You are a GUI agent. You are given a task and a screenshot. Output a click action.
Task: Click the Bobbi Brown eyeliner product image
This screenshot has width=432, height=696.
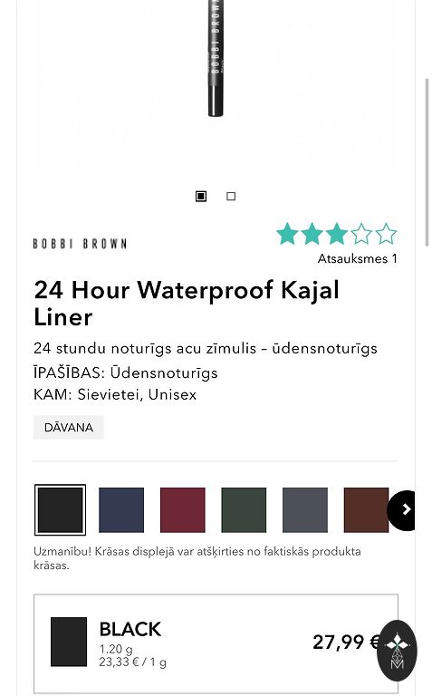[216, 58]
